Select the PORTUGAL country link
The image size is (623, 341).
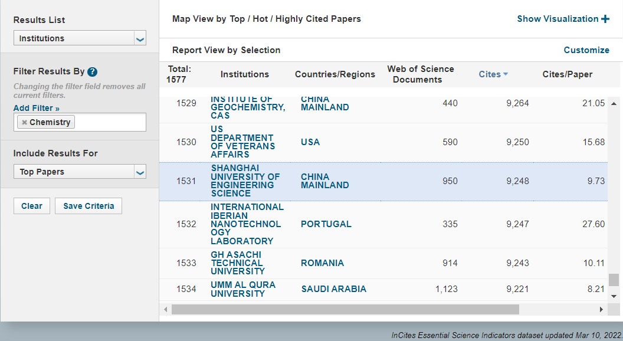[326, 224]
